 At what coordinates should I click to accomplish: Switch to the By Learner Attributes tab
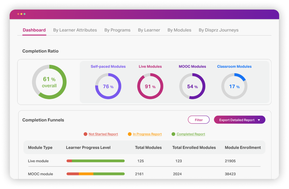click(75, 30)
